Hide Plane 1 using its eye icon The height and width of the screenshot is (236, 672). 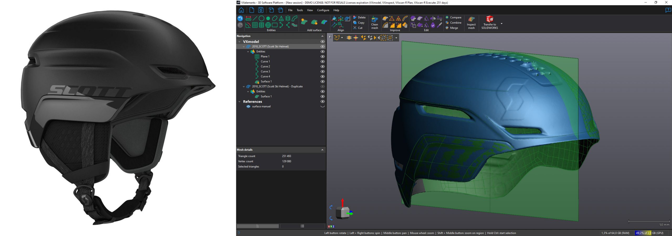coord(323,57)
